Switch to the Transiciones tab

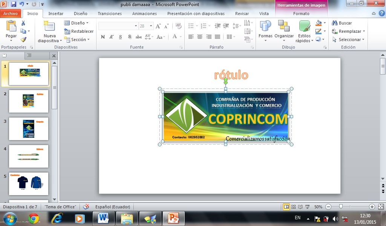click(x=110, y=14)
